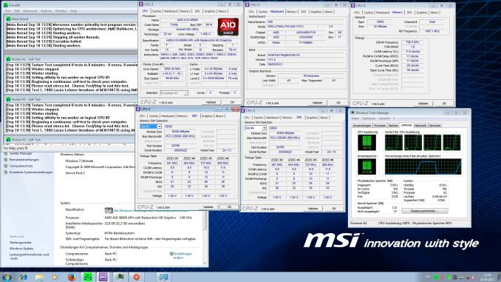Open Windows Explorer folder icon in taskbar

(x=39, y=277)
